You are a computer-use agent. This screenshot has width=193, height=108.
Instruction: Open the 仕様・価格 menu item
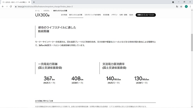point(123,15)
